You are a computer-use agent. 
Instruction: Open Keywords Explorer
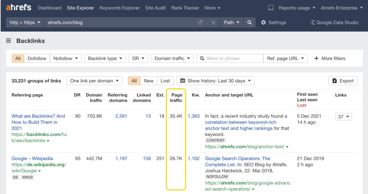point(119,8)
